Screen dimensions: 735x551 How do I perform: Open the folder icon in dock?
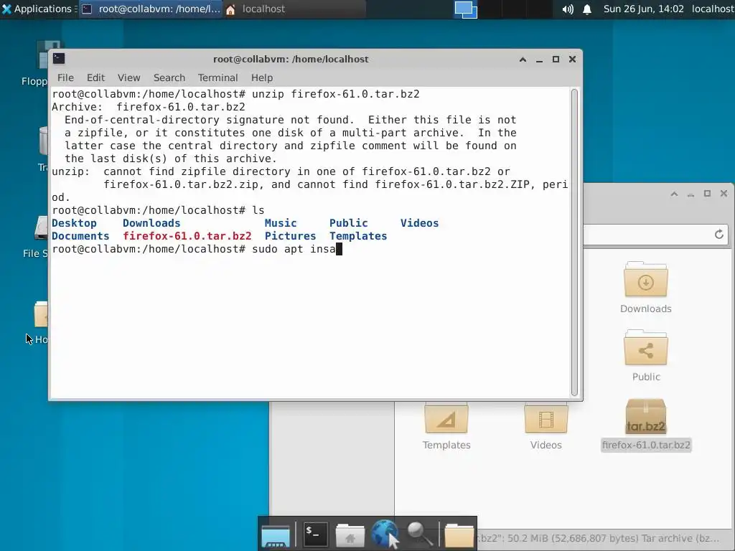[x=459, y=534]
